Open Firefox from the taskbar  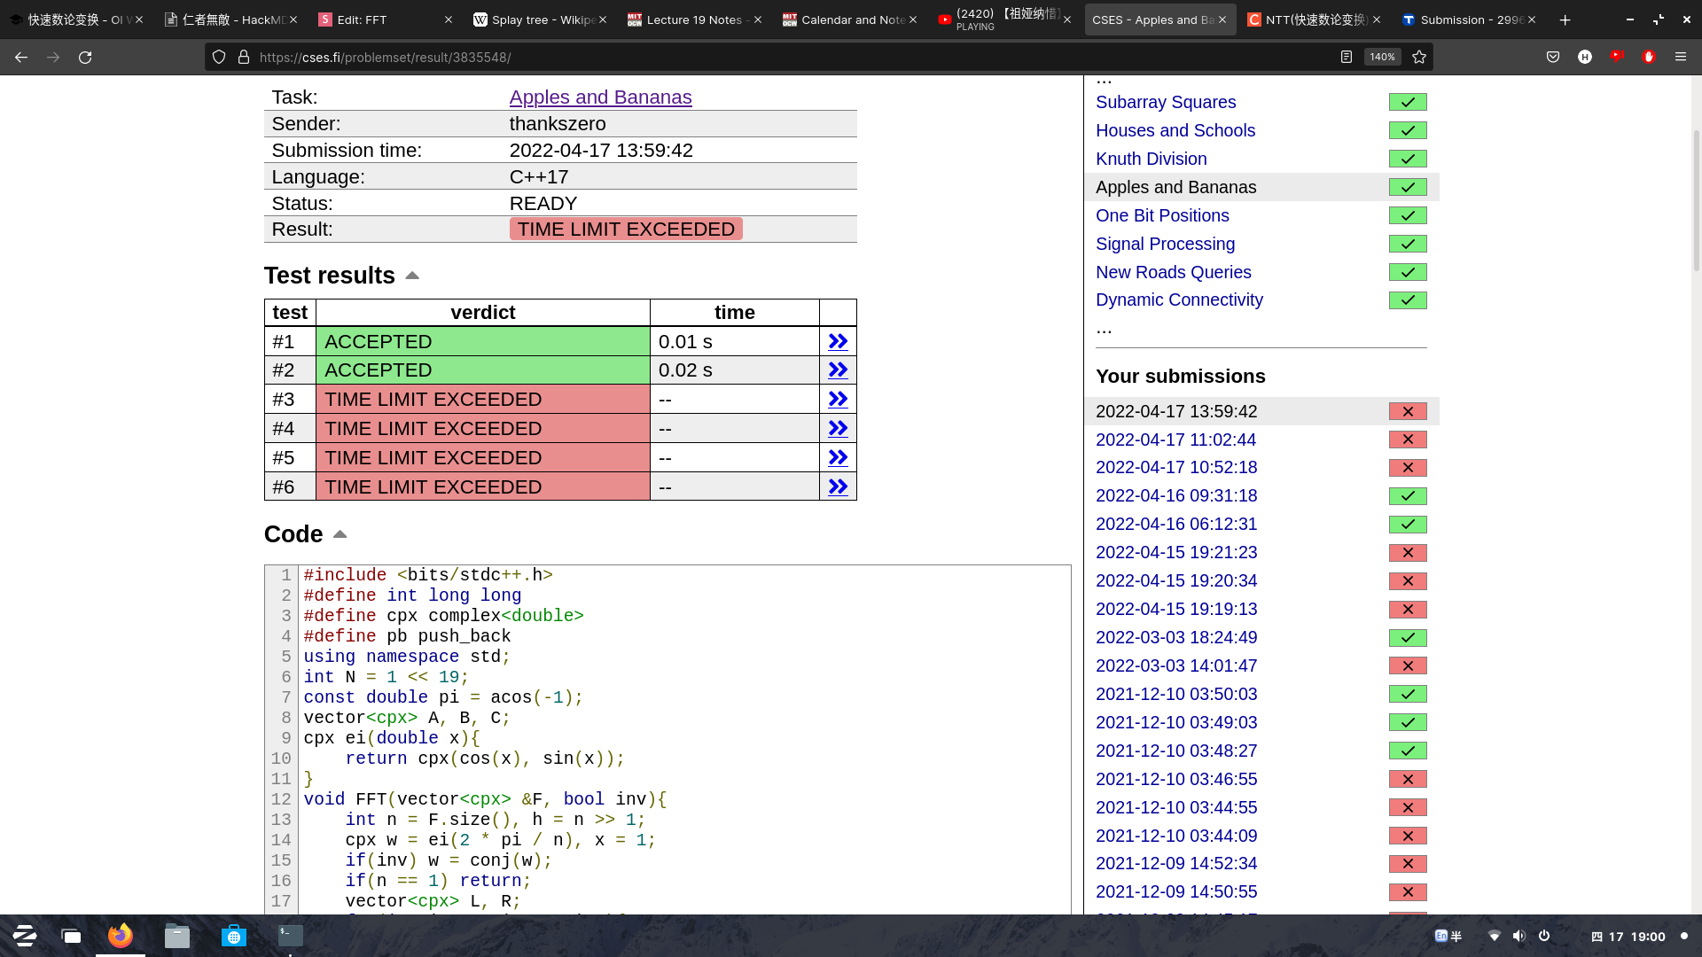pyautogui.click(x=121, y=936)
